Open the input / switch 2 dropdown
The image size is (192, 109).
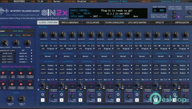tap(25, 59)
